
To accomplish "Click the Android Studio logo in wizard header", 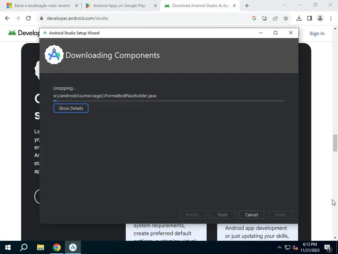I will pyautogui.click(x=54, y=55).
